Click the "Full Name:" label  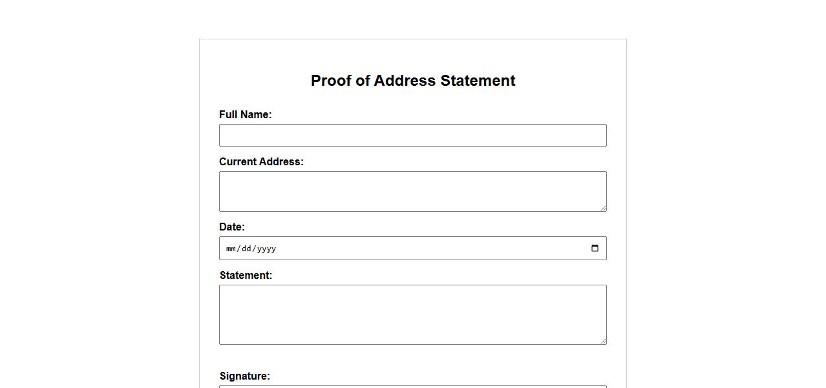tap(245, 115)
